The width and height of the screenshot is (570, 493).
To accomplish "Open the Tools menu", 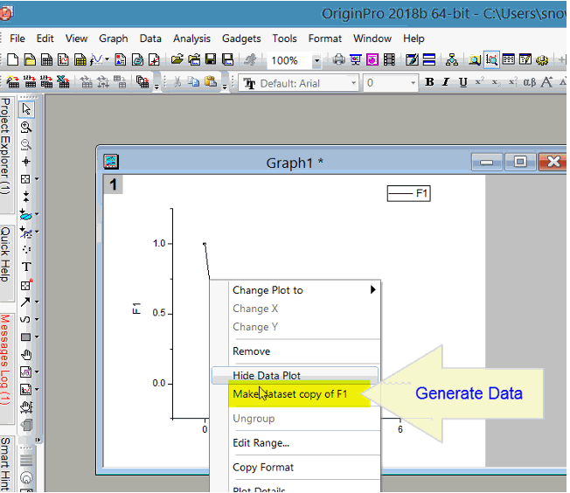I will pos(285,38).
